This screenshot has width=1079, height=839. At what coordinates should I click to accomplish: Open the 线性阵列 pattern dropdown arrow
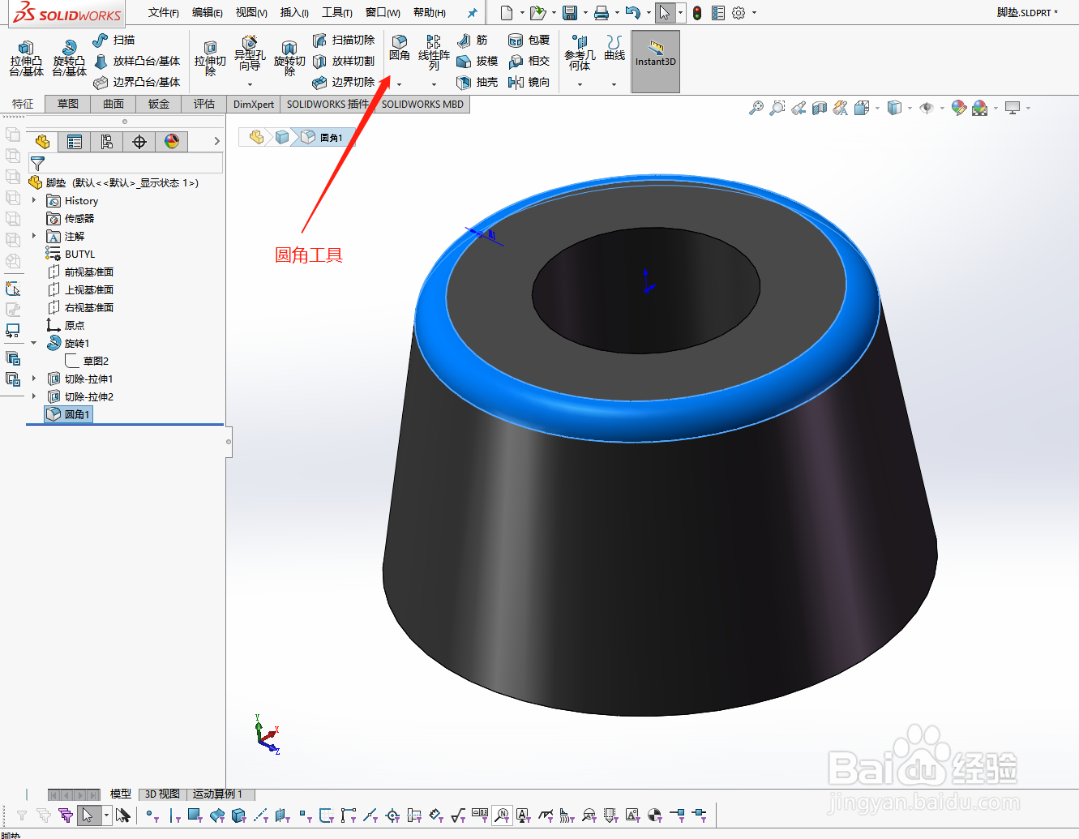coord(434,84)
